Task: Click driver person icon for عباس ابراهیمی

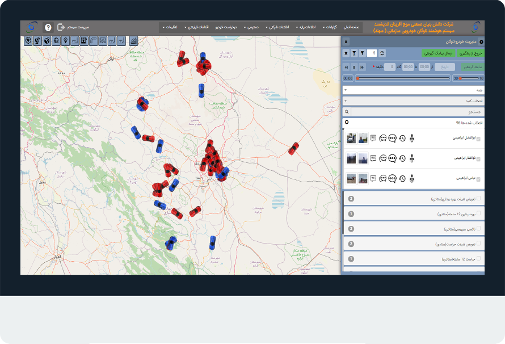Action: pos(411,178)
